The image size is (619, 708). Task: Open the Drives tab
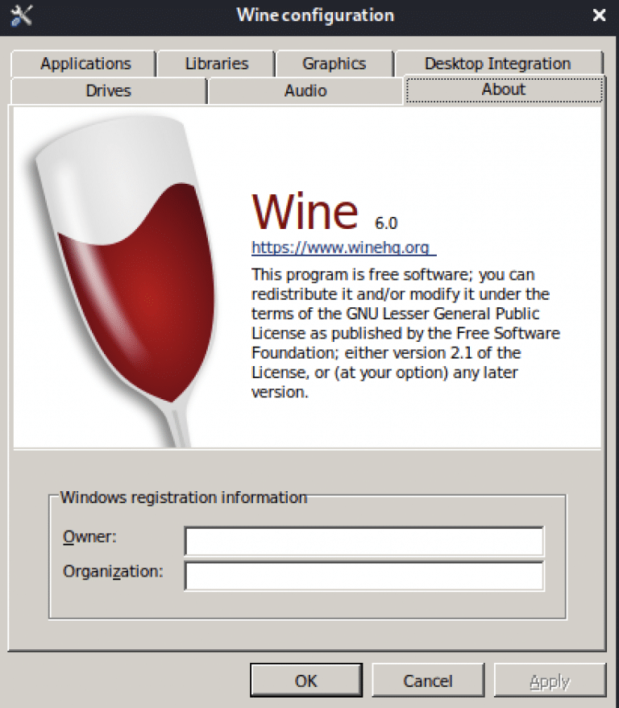click(108, 91)
